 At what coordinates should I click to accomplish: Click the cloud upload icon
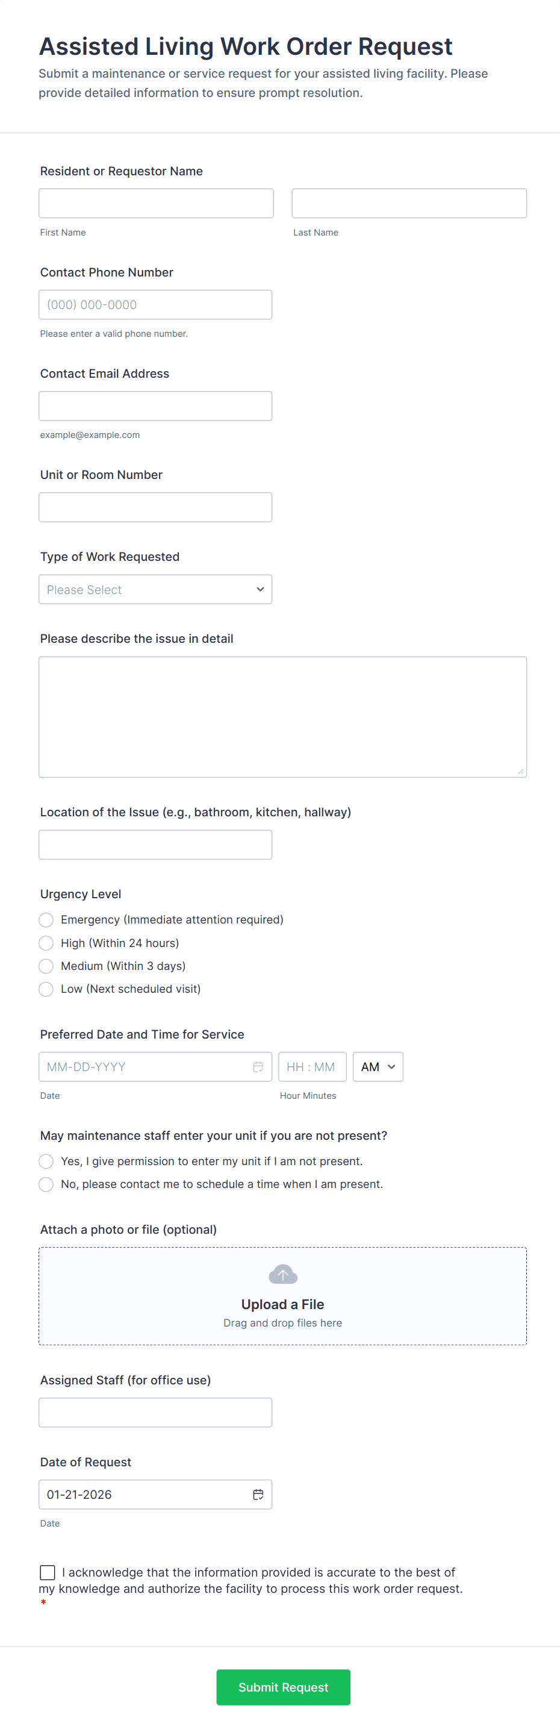pos(282,1274)
